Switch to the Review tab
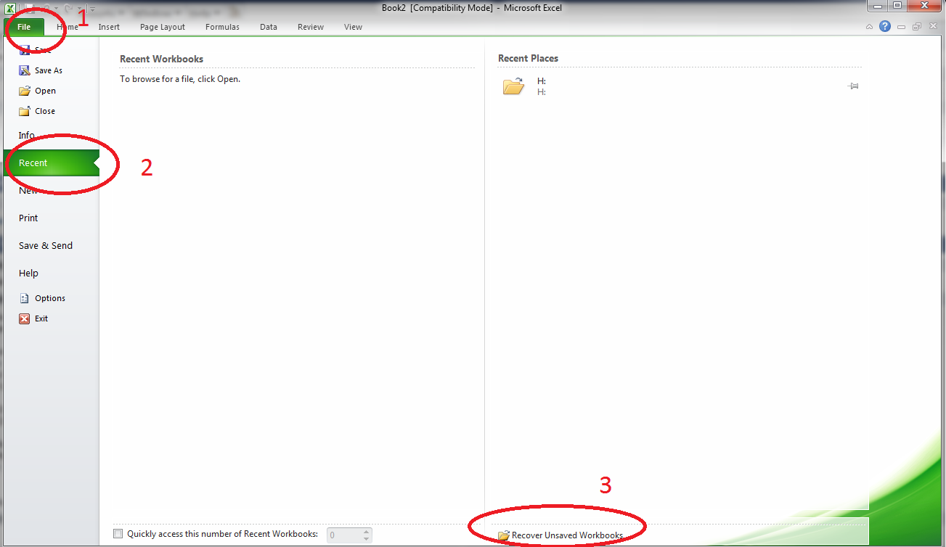Image resolution: width=946 pixels, height=547 pixels. [311, 27]
